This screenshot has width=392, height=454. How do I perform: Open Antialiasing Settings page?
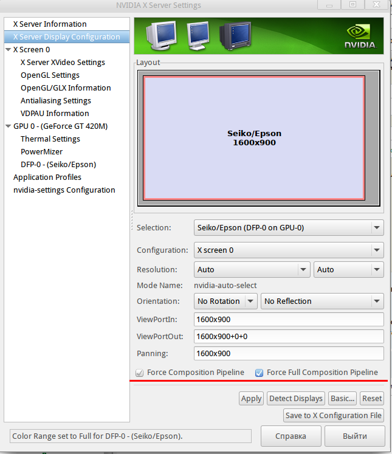55,101
